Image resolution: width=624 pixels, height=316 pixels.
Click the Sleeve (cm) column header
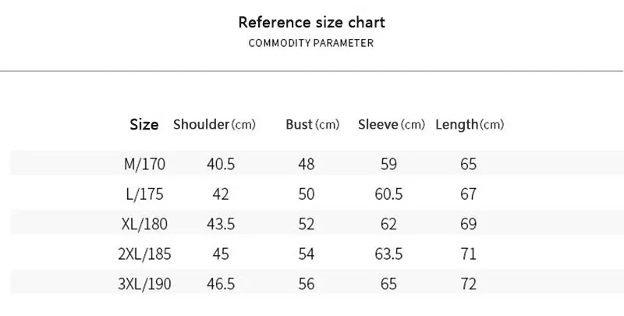[x=392, y=125]
